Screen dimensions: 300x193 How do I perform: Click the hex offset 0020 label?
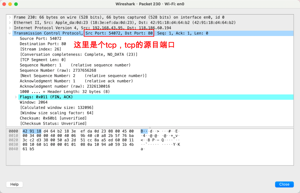tap(13, 140)
